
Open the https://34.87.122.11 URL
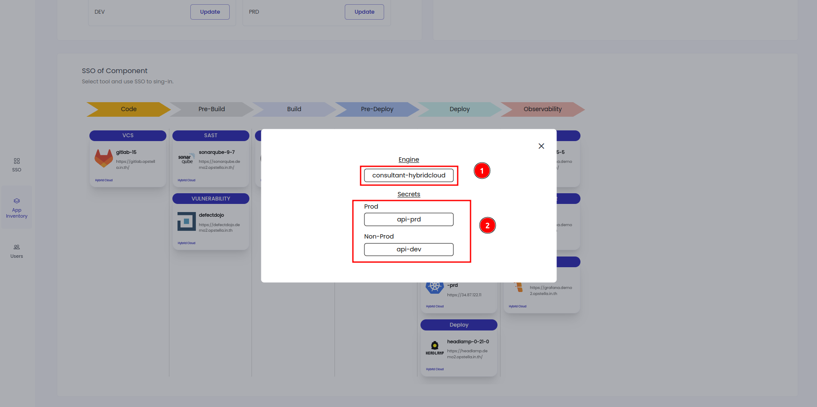click(x=464, y=295)
